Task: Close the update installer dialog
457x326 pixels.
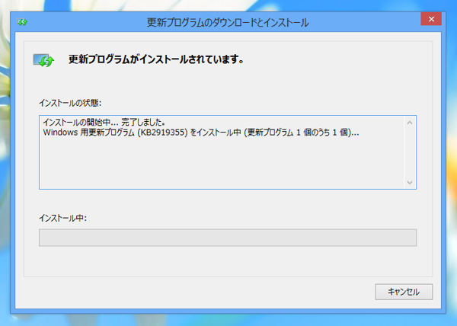Action: pos(431,19)
